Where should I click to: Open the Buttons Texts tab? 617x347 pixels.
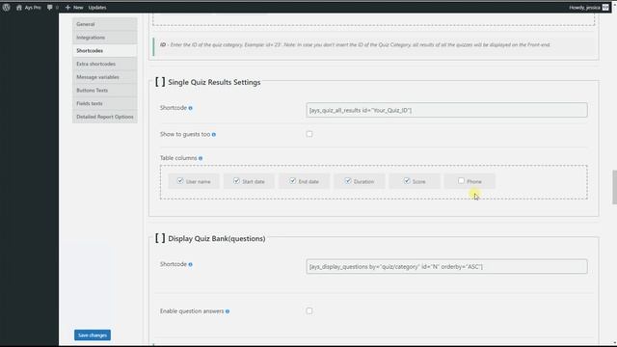click(x=105, y=90)
